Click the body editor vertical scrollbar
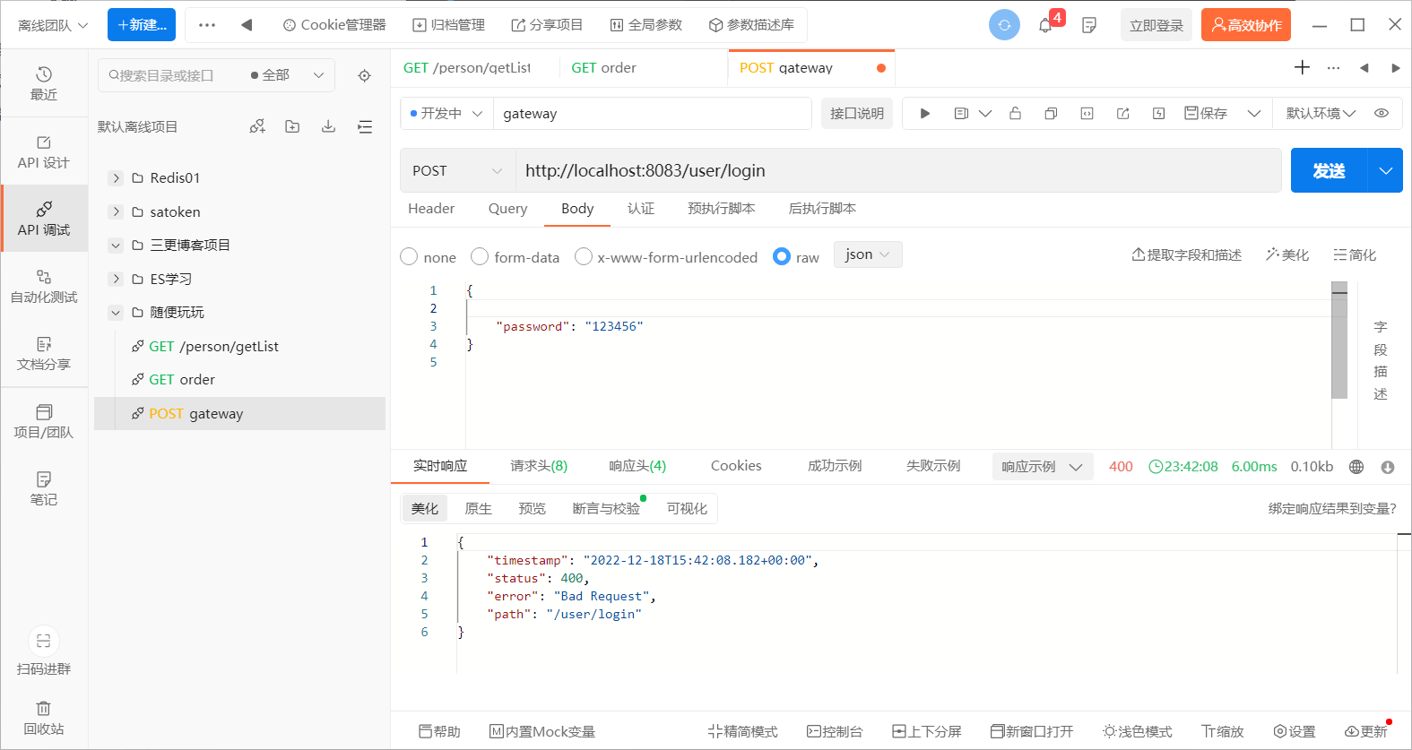The width and height of the screenshot is (1412, 750). (1339, 341)
